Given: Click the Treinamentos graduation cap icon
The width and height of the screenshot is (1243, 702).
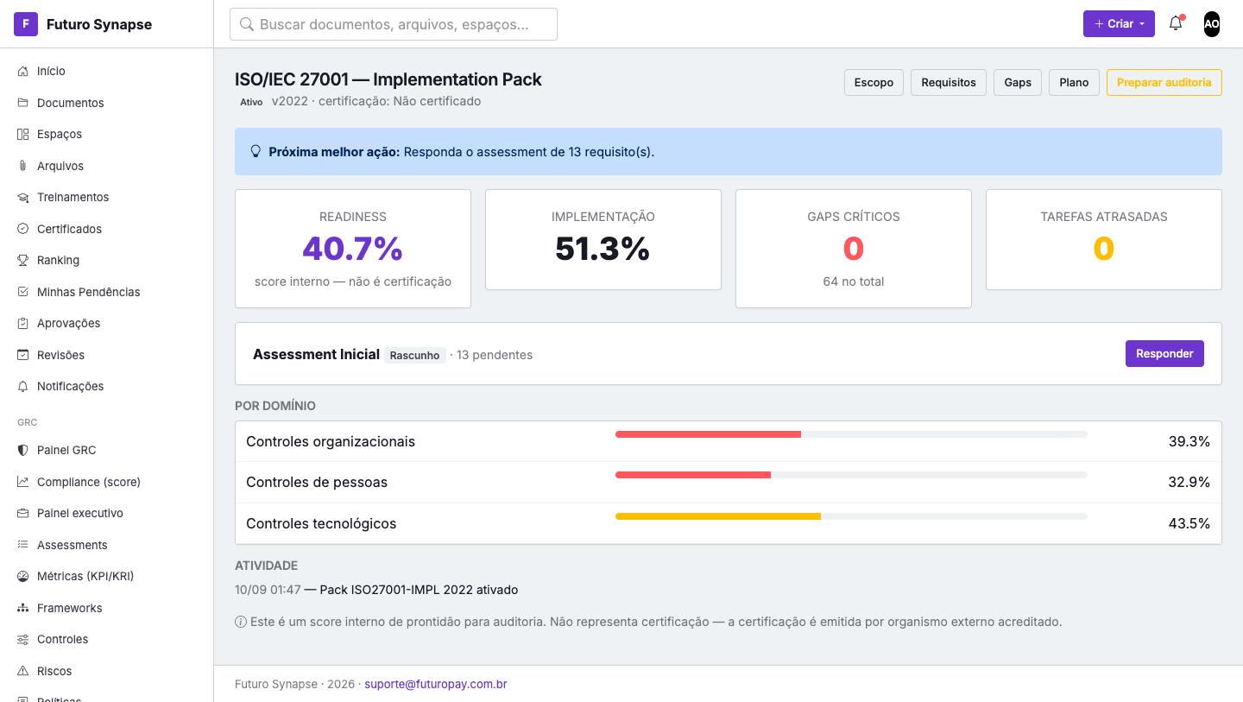Looking at the screenshot, I should (x=23, y=198).
